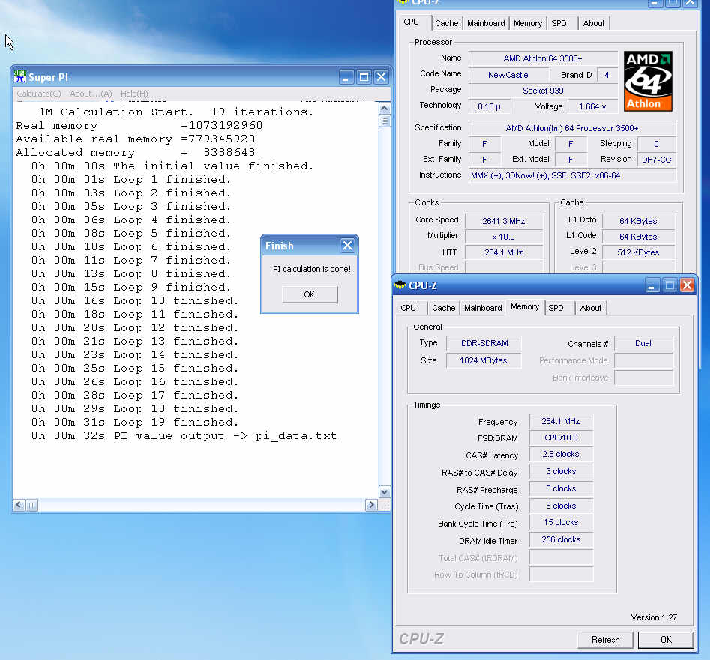This screenshot has width=710, height=660.
Task: Click the L1 Data 64 KBytes value
Action: (637, 221)
